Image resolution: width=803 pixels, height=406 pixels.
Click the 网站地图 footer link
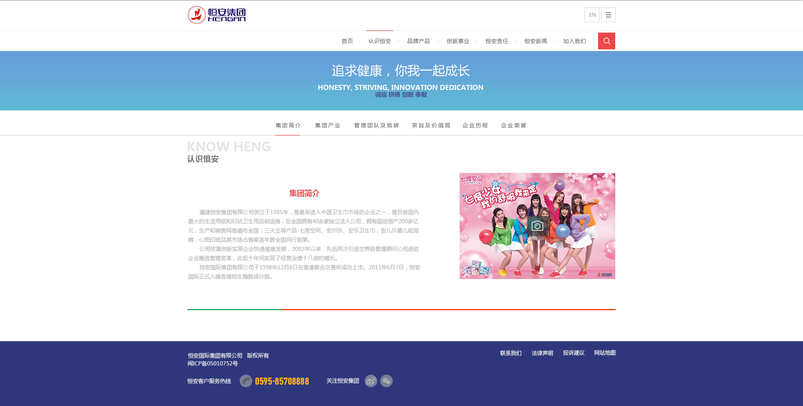pos(605,353)
